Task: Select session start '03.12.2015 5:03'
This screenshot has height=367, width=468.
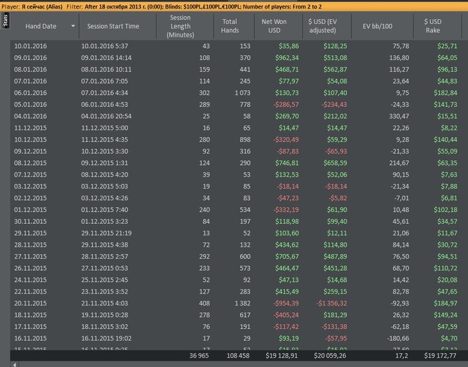Action: (x=105, y=187)
